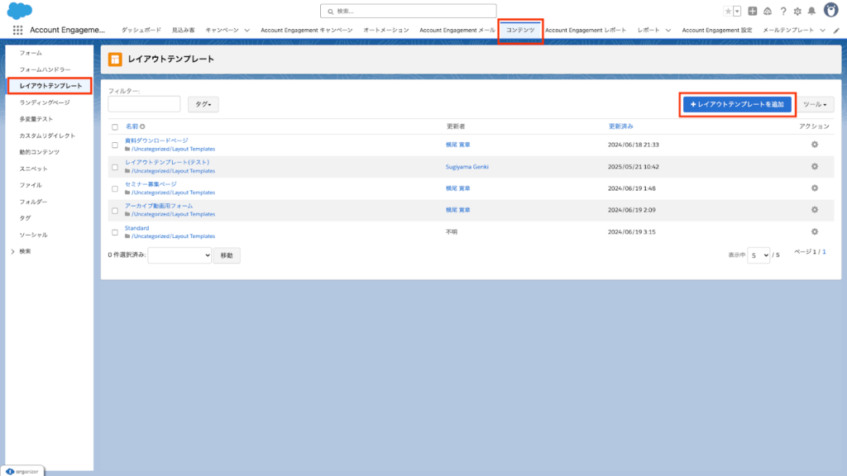Switch to the コンテンツ tab
Viewport: 847px width, 476px height.
(520, 30)
